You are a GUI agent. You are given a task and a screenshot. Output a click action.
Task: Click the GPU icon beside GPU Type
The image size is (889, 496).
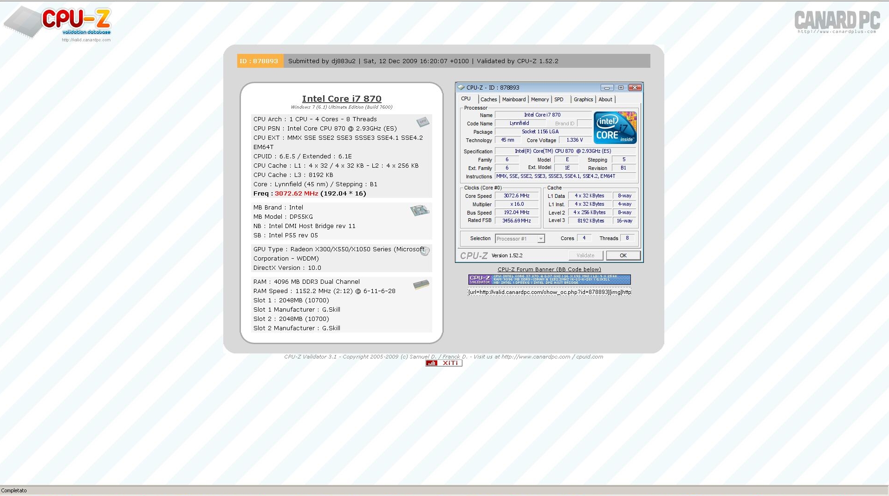point(425,251)
